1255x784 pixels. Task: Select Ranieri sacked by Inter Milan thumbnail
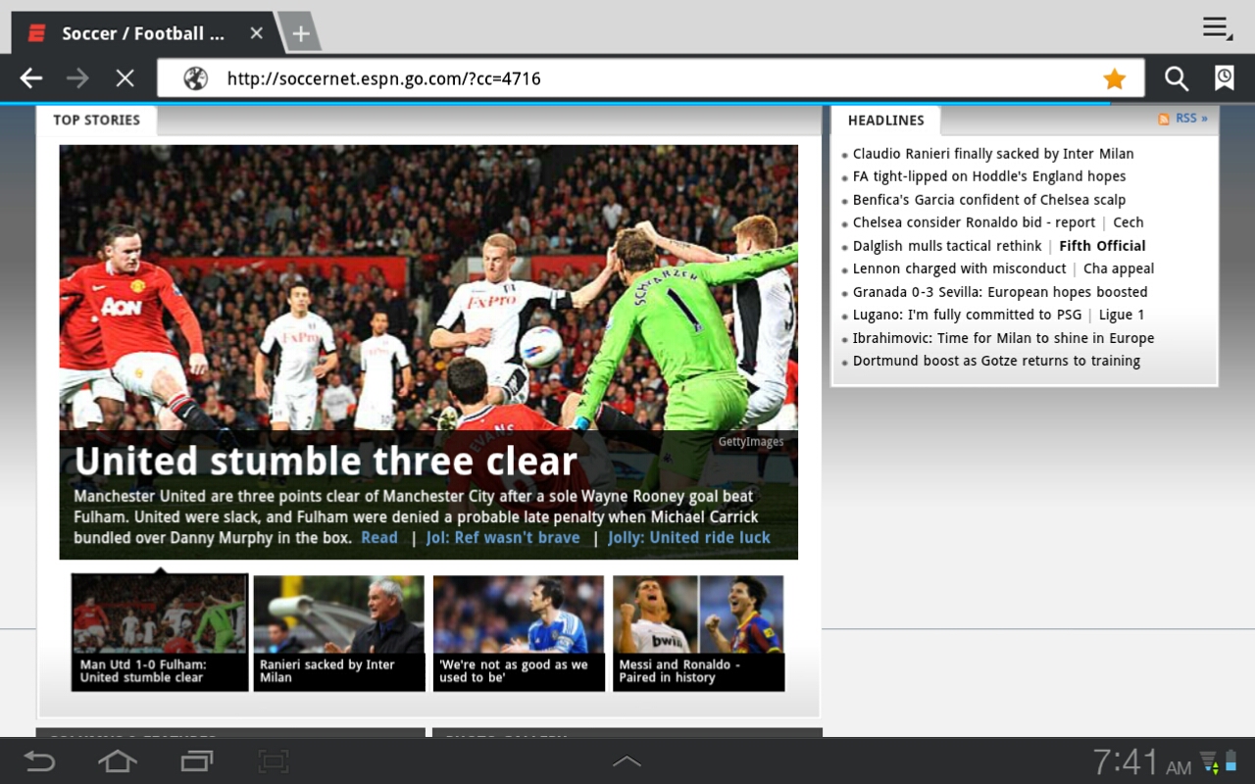339,632
